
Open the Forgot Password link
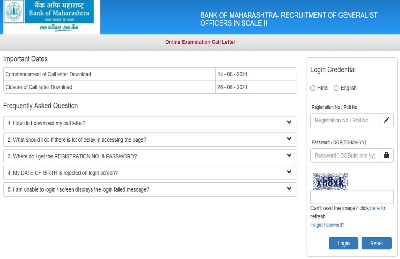pos(327,225)
